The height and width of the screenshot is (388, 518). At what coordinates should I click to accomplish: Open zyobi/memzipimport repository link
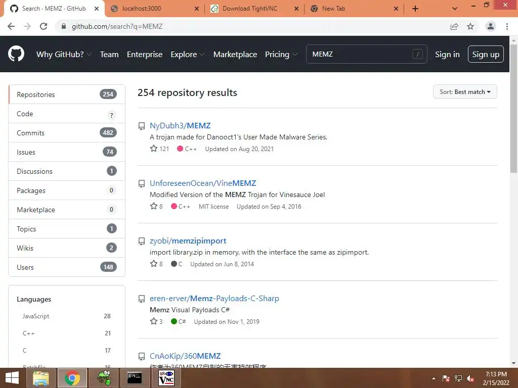188,241
